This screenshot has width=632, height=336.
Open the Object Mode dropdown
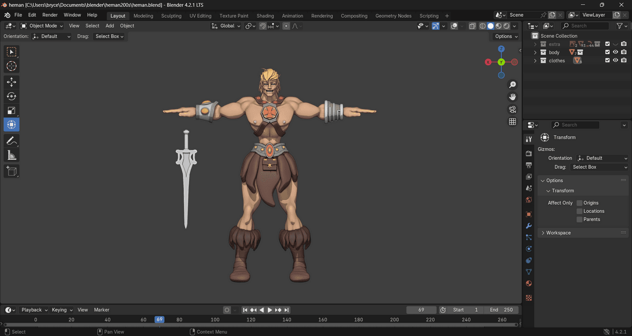pos(42,26)
